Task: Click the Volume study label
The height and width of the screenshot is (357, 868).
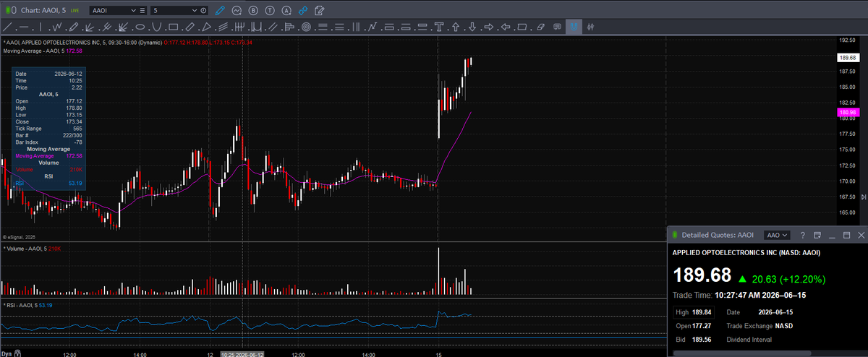Action: click(x=32, y=249)
